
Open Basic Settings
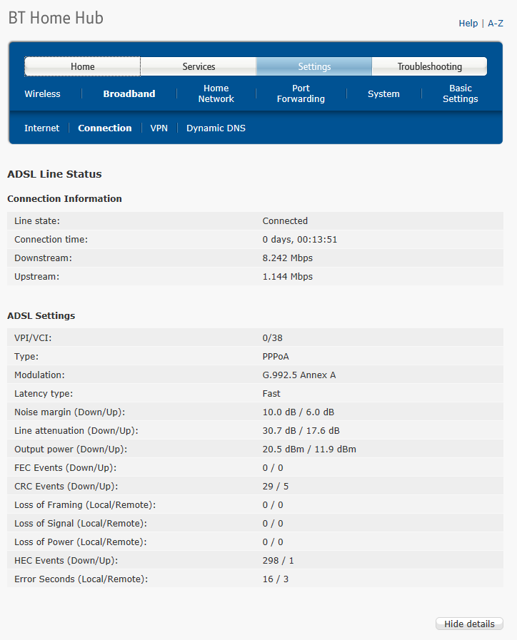(461, 93)
